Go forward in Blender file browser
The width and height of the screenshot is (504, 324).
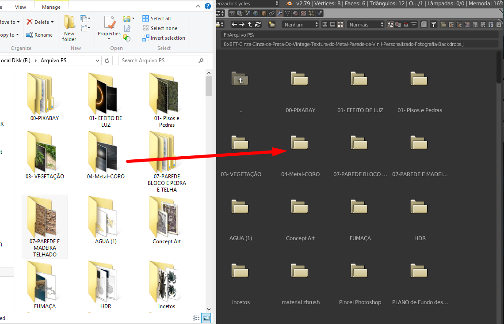[x=242, y=24]
